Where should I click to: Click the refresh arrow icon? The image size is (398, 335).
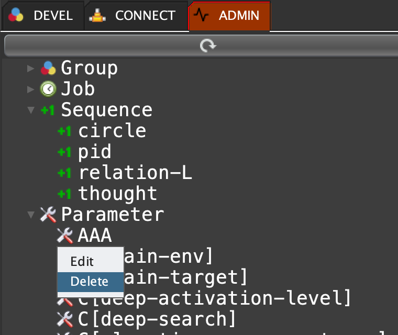point(208,47)
